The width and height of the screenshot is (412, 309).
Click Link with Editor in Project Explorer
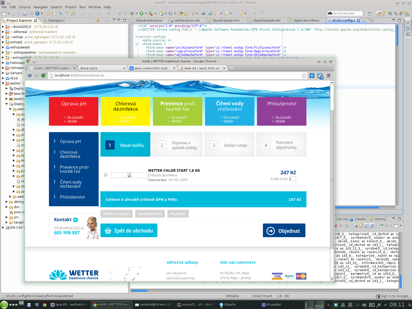coord(98,21)
